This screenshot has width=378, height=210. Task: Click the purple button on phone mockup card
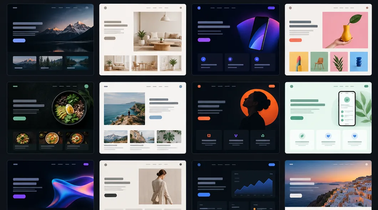pos(204,40)
